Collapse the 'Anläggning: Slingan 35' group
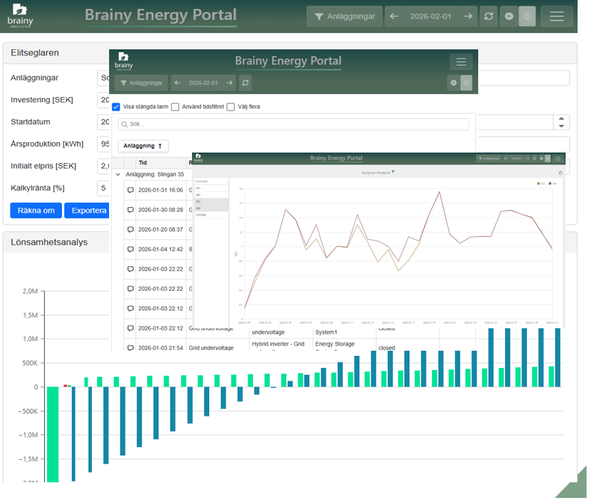594x504 pixels. coord(118,174)
